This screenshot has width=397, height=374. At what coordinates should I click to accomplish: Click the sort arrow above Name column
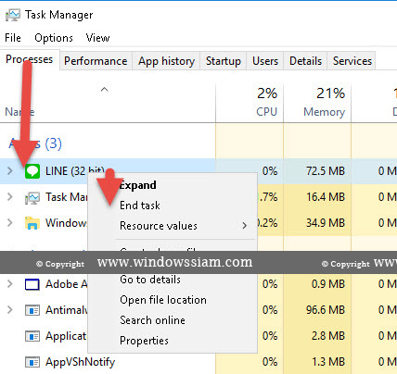105,90
